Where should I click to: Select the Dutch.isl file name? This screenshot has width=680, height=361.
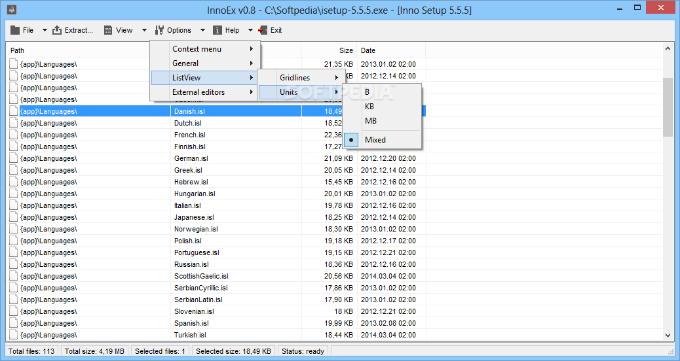pos(188,123)
